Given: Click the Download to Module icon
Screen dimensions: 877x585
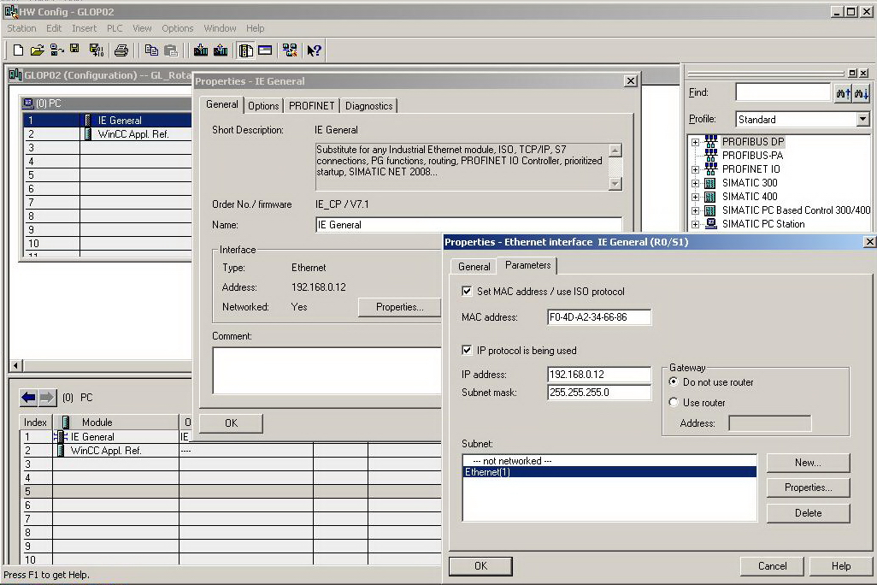Looking at the screenshot, I should (201, 50).
